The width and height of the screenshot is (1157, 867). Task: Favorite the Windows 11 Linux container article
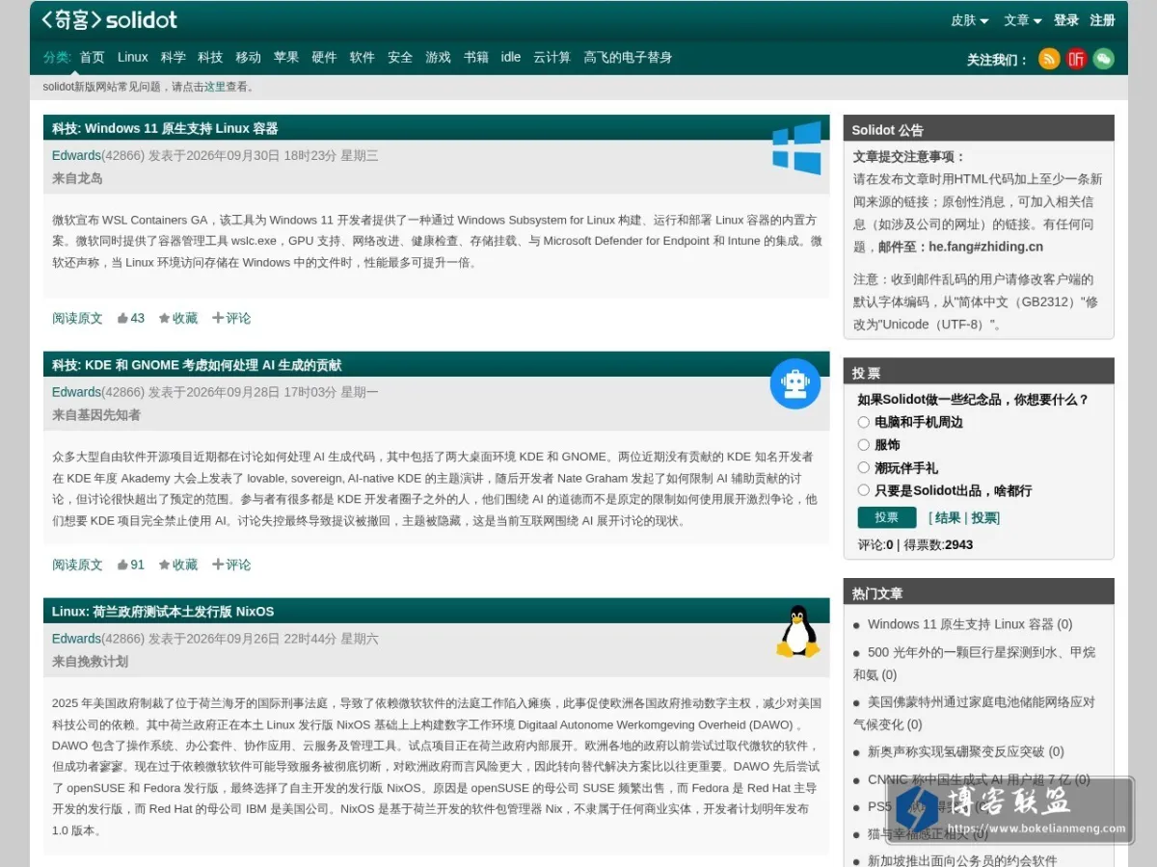click(178, 318)
